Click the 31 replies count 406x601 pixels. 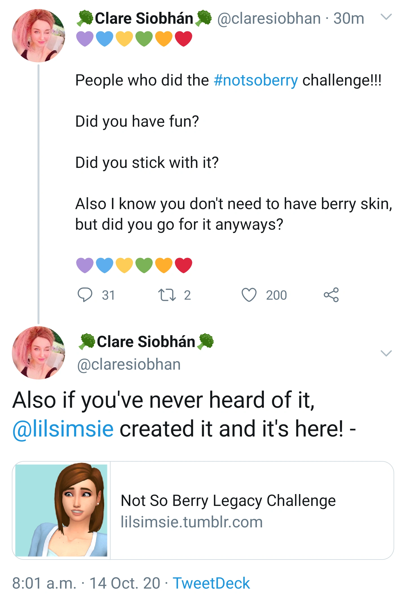click(108, 295)
